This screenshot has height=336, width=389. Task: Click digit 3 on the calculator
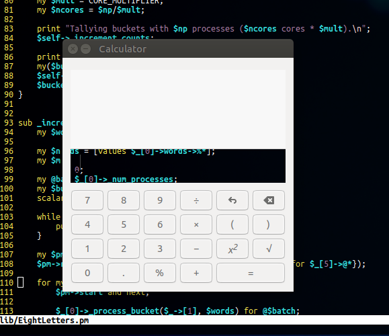[x=160, y=249]
